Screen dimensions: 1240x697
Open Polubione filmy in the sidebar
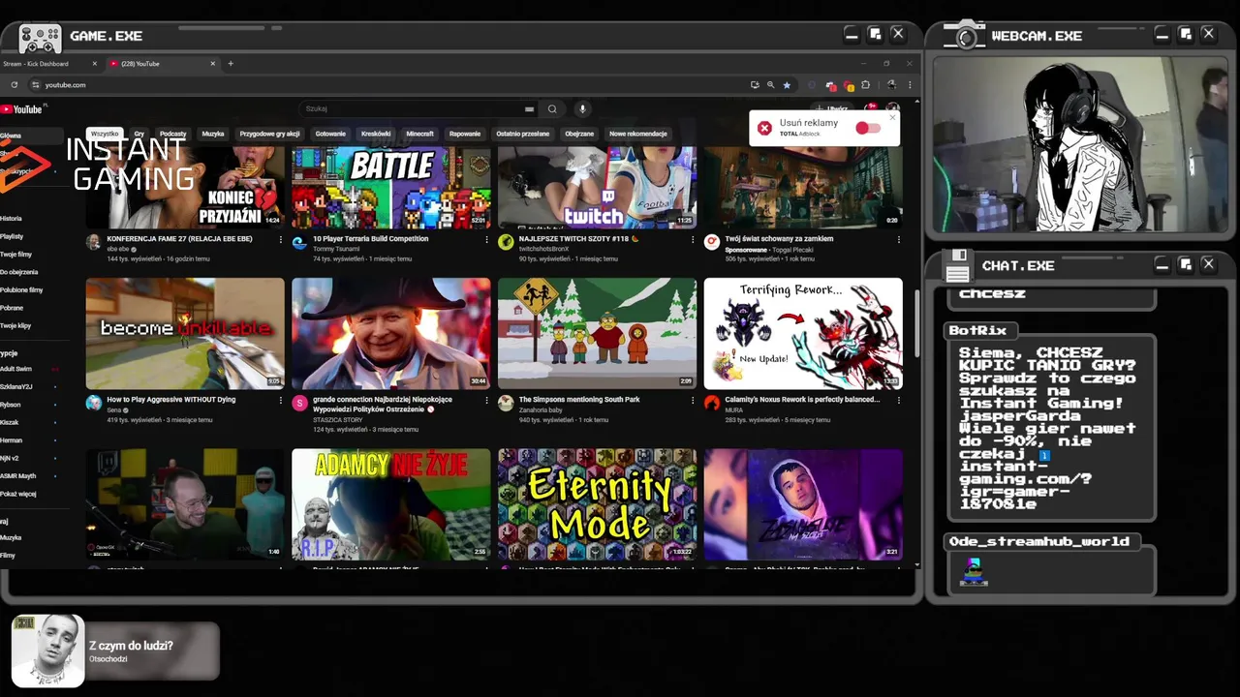(21, 289)
